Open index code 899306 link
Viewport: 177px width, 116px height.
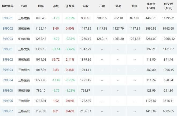[8, 101]
